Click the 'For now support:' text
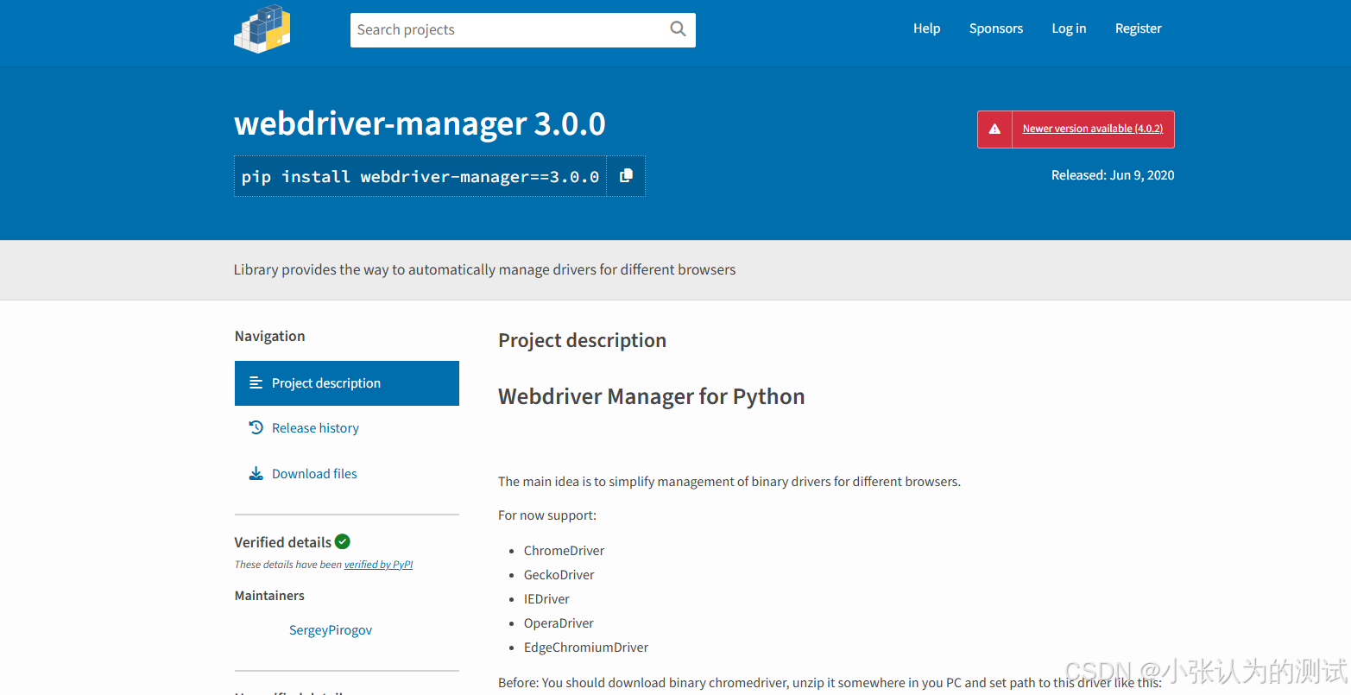This screenshot has width=1351, height=695. click(547, 515)
